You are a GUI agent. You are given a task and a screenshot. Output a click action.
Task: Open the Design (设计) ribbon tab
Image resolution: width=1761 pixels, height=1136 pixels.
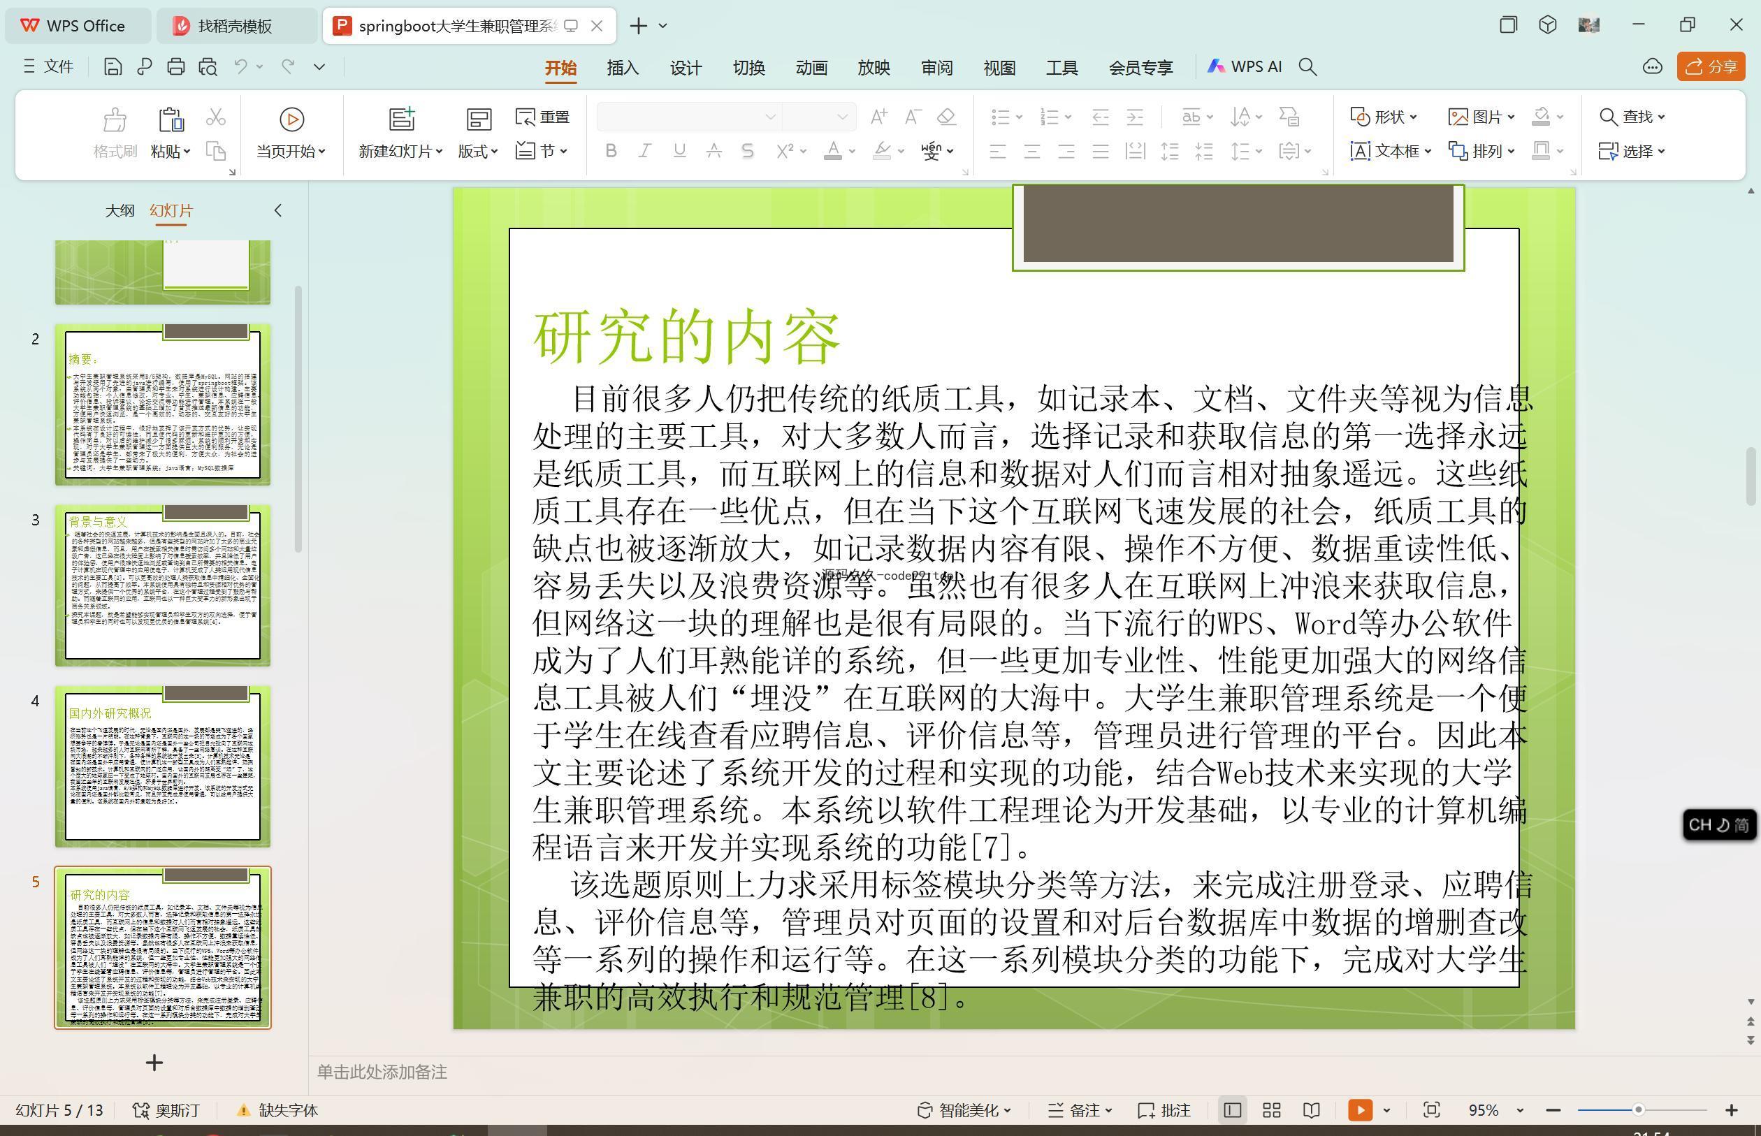point(686,68)
